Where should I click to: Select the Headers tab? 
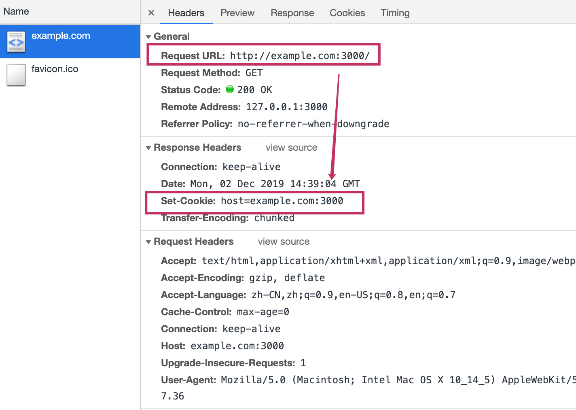point(186,13)
